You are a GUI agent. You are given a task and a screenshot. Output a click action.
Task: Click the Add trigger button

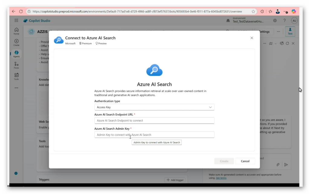tap(175, 180)
